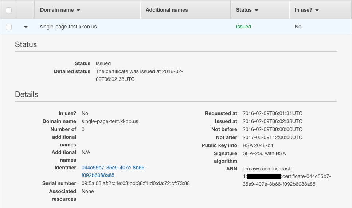Collapse the single-page-test.kkob.us certificate row
The height and width of the screenshot is (208, 352).
pos(26,27)
